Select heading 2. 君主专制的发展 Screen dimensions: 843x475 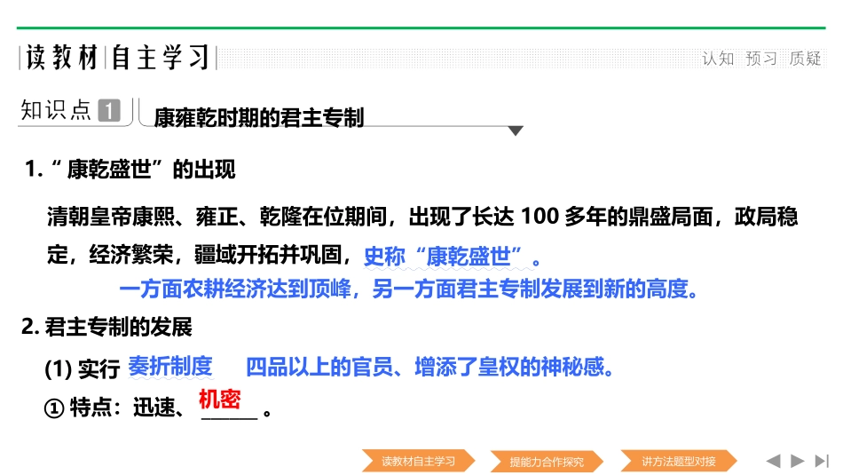pyautogui.click(x=106, y=327)
